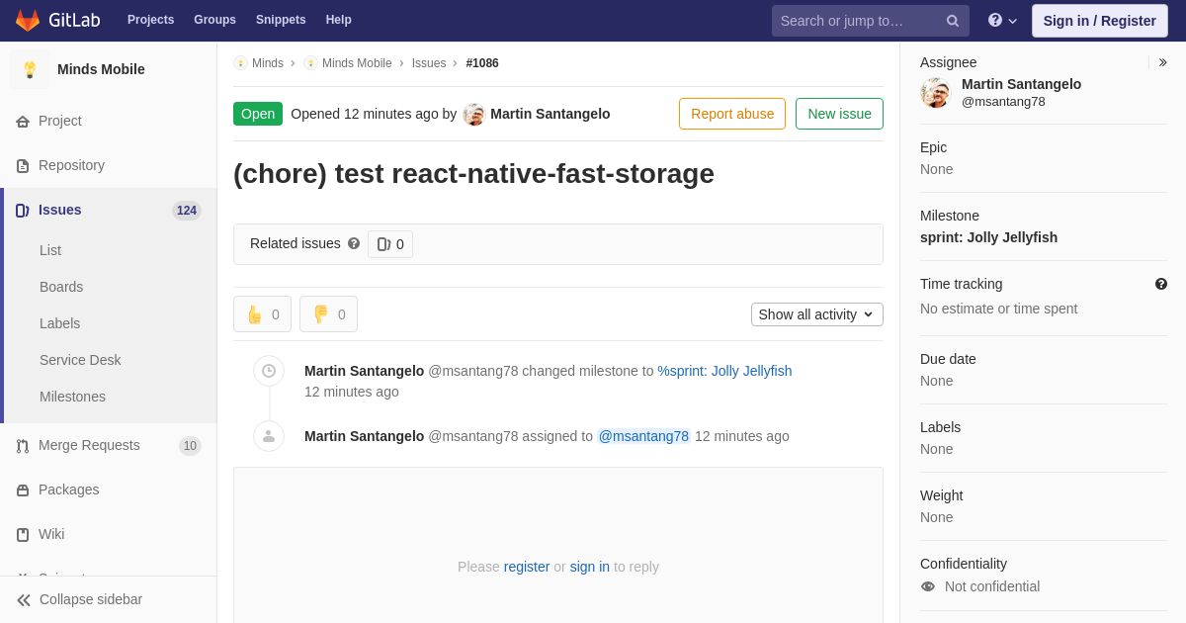Click @msantang78 mention link in activity
The width and height of the screenshot is (1186, 623).
[643, 436]
